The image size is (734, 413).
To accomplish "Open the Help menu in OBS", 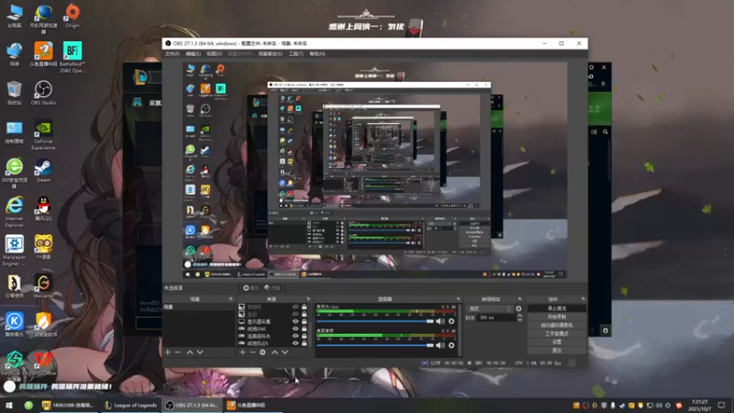I will pos(317,54).
